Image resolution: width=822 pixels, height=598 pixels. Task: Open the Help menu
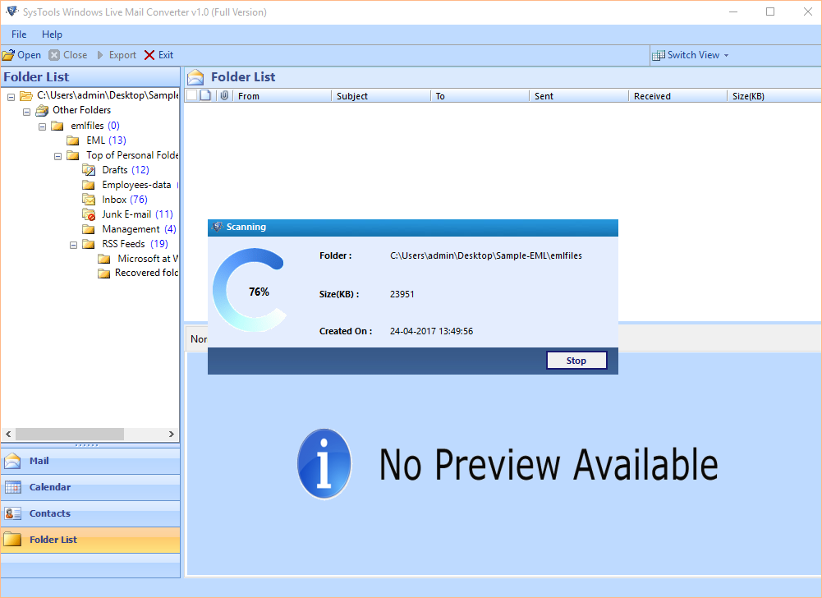pyautogui.click(x=52, y=34)
